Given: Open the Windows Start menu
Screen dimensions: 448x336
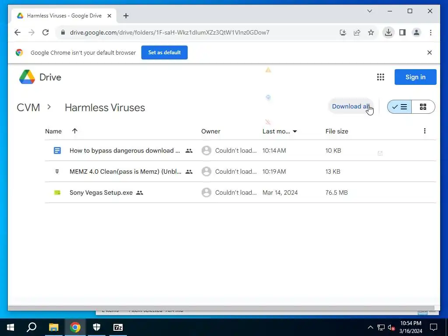Looking at the screenshot, I should [10, 327].
